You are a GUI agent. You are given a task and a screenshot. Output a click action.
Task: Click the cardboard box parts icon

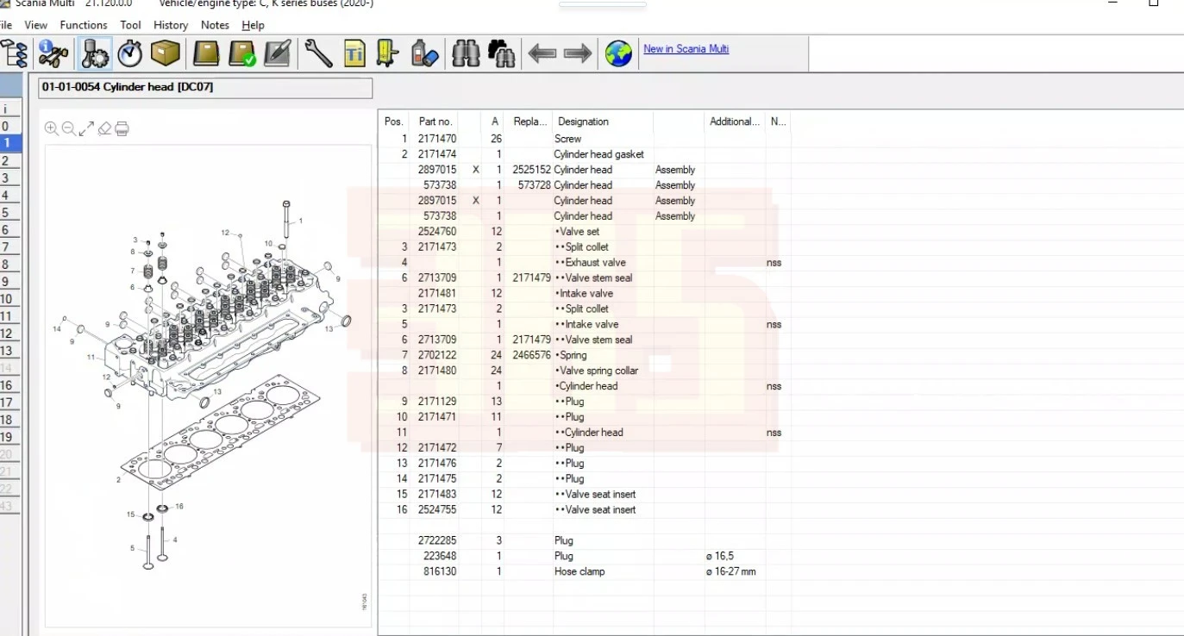[x=166, y=53]
